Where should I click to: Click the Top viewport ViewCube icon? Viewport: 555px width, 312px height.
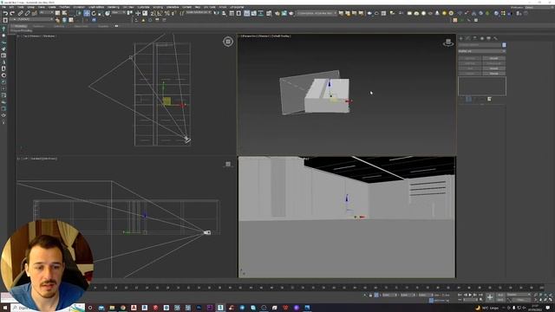tap(228, 42)
